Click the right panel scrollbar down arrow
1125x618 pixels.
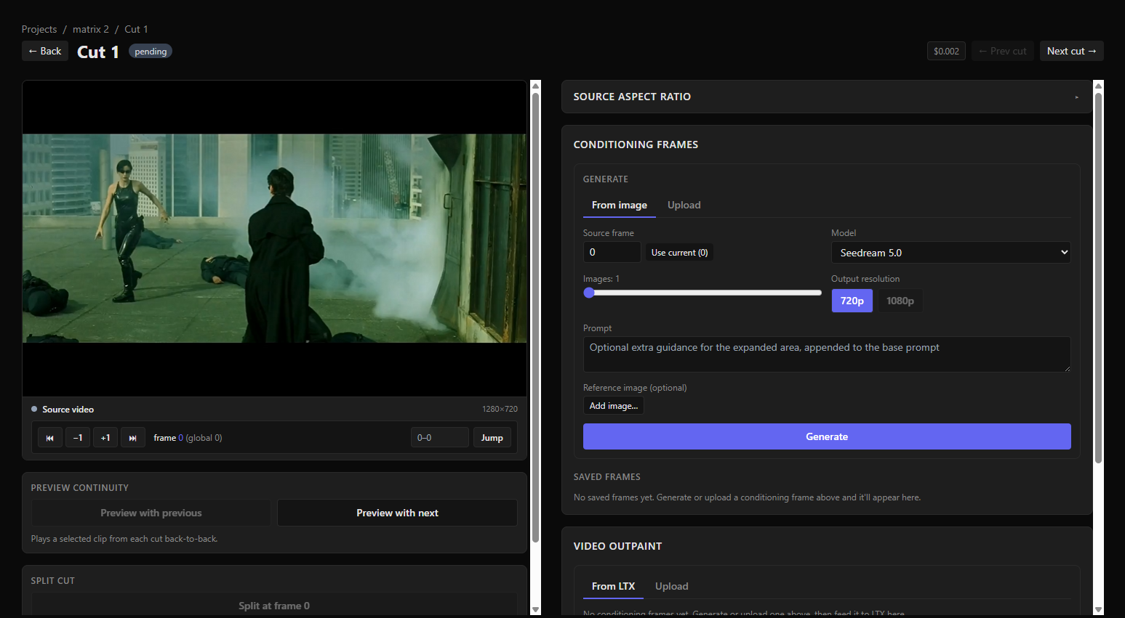coord(1098,609)
